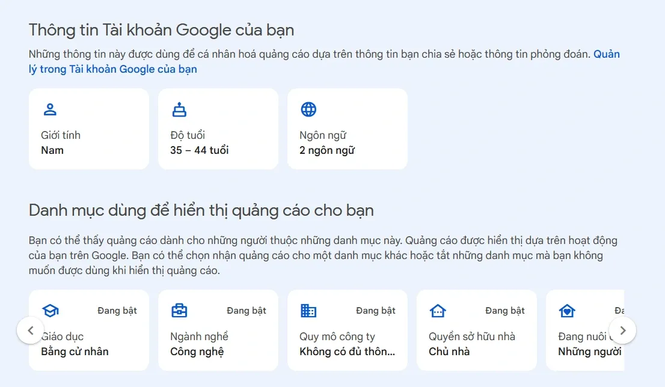Click the 35 – 44 tuổi value
Viewport: 665px width, 387px height.
click(200, 150)
